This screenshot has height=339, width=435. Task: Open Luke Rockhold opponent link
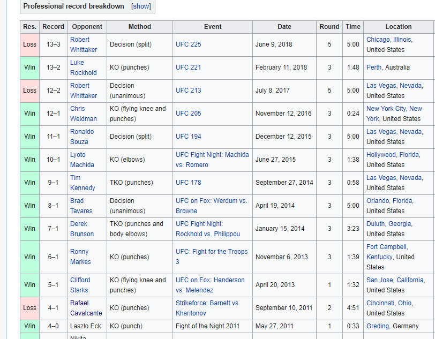(83, 67)
